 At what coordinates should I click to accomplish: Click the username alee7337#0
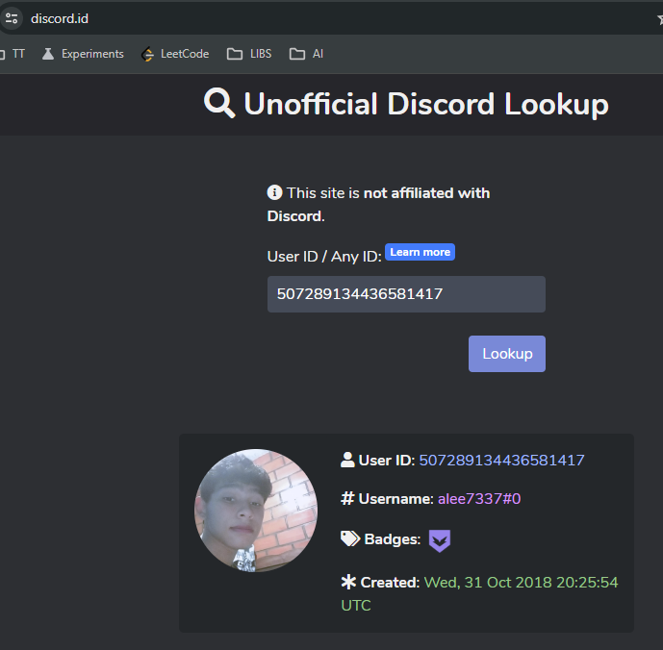tap(479, 499)
